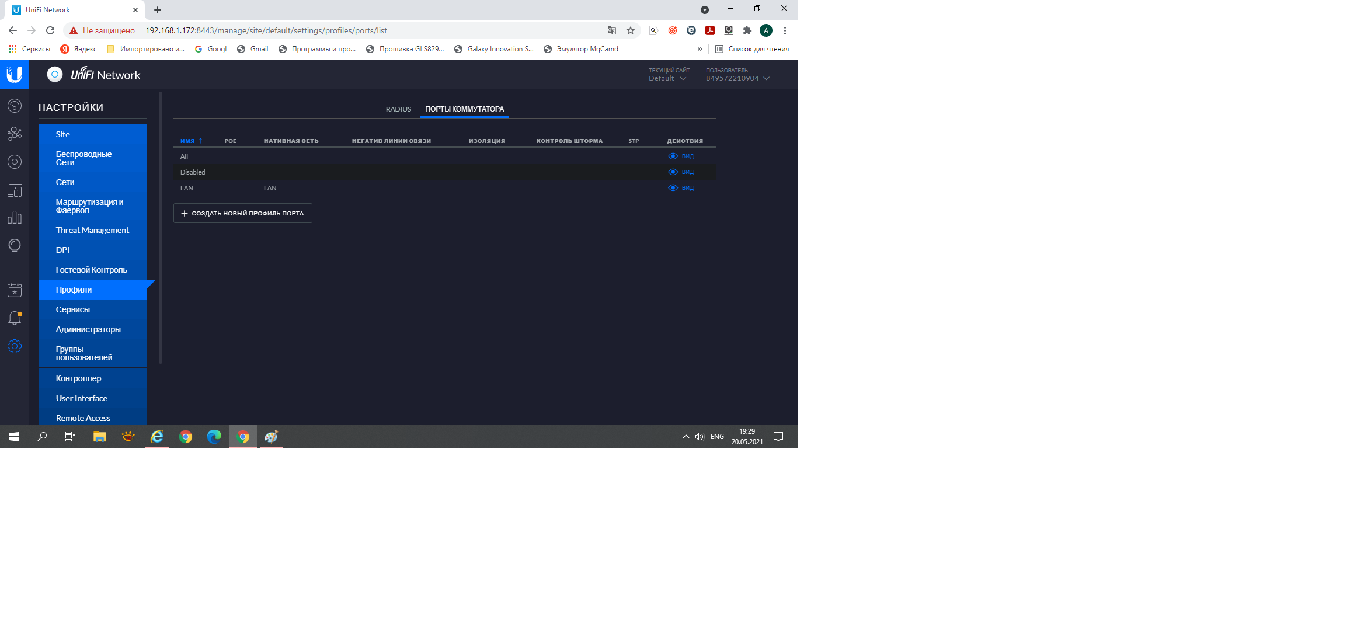
Task: Open the Chrome profile avatar A
Action: click(766, 30)
